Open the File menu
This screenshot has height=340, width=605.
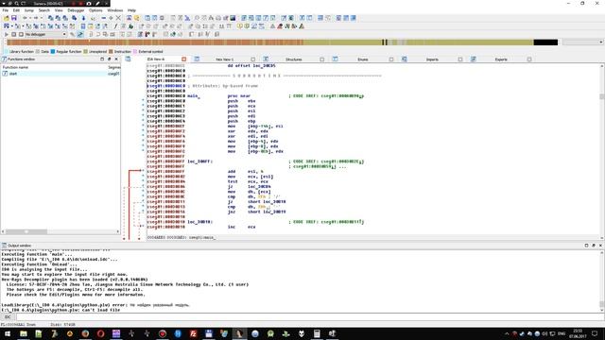click(x=6, y=10)
